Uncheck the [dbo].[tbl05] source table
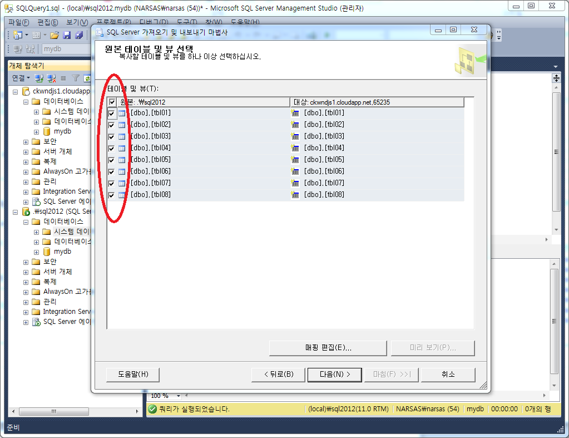Screen dimensions: 569x438 pyautogui.click(x=111, y=160)
